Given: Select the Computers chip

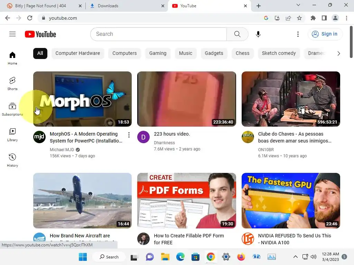Looking at the screenshot, I should (124, 53).
